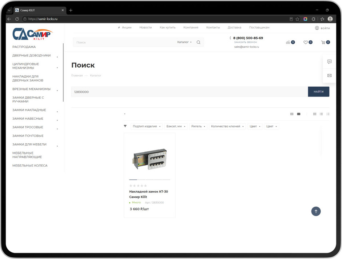Select the wide filled page-width layout icon

coord(299,114)
